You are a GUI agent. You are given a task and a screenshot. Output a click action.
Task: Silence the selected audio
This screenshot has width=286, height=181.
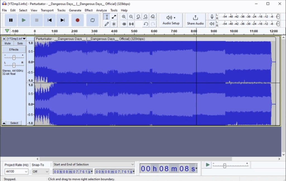131,24
